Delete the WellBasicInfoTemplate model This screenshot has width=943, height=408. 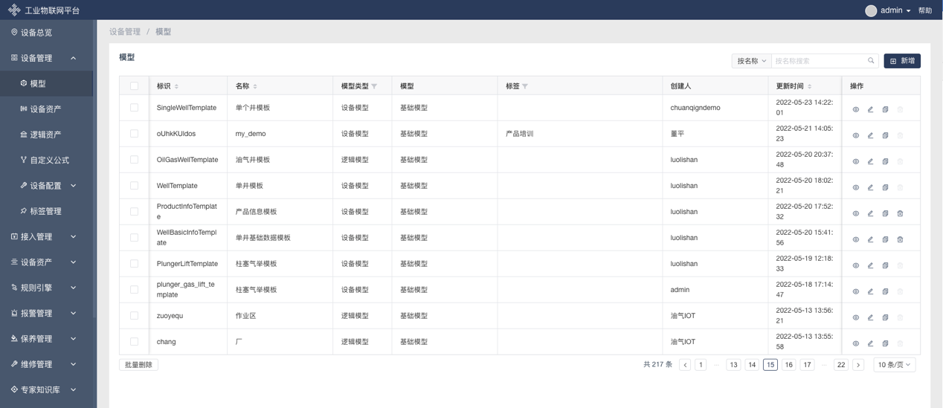pos(900,239)
